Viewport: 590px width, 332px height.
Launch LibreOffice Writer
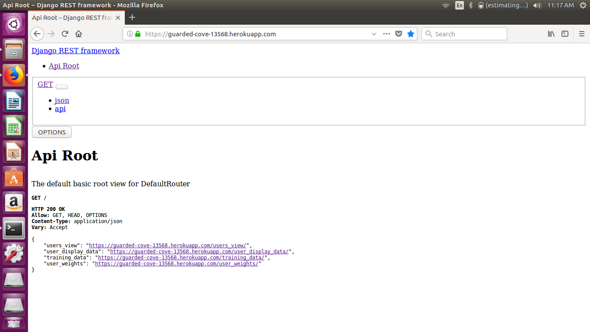click(14, 101)
